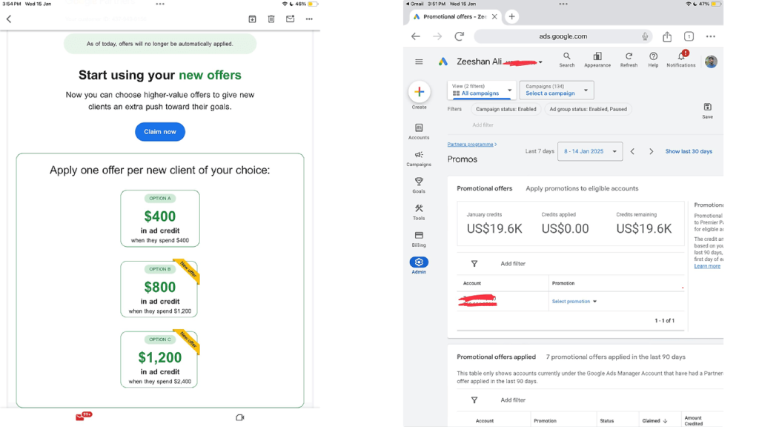Close the Promotional offers browser tab
Image resolution: width=759 pixels, height=427 pixels.
tap(494, 16)
